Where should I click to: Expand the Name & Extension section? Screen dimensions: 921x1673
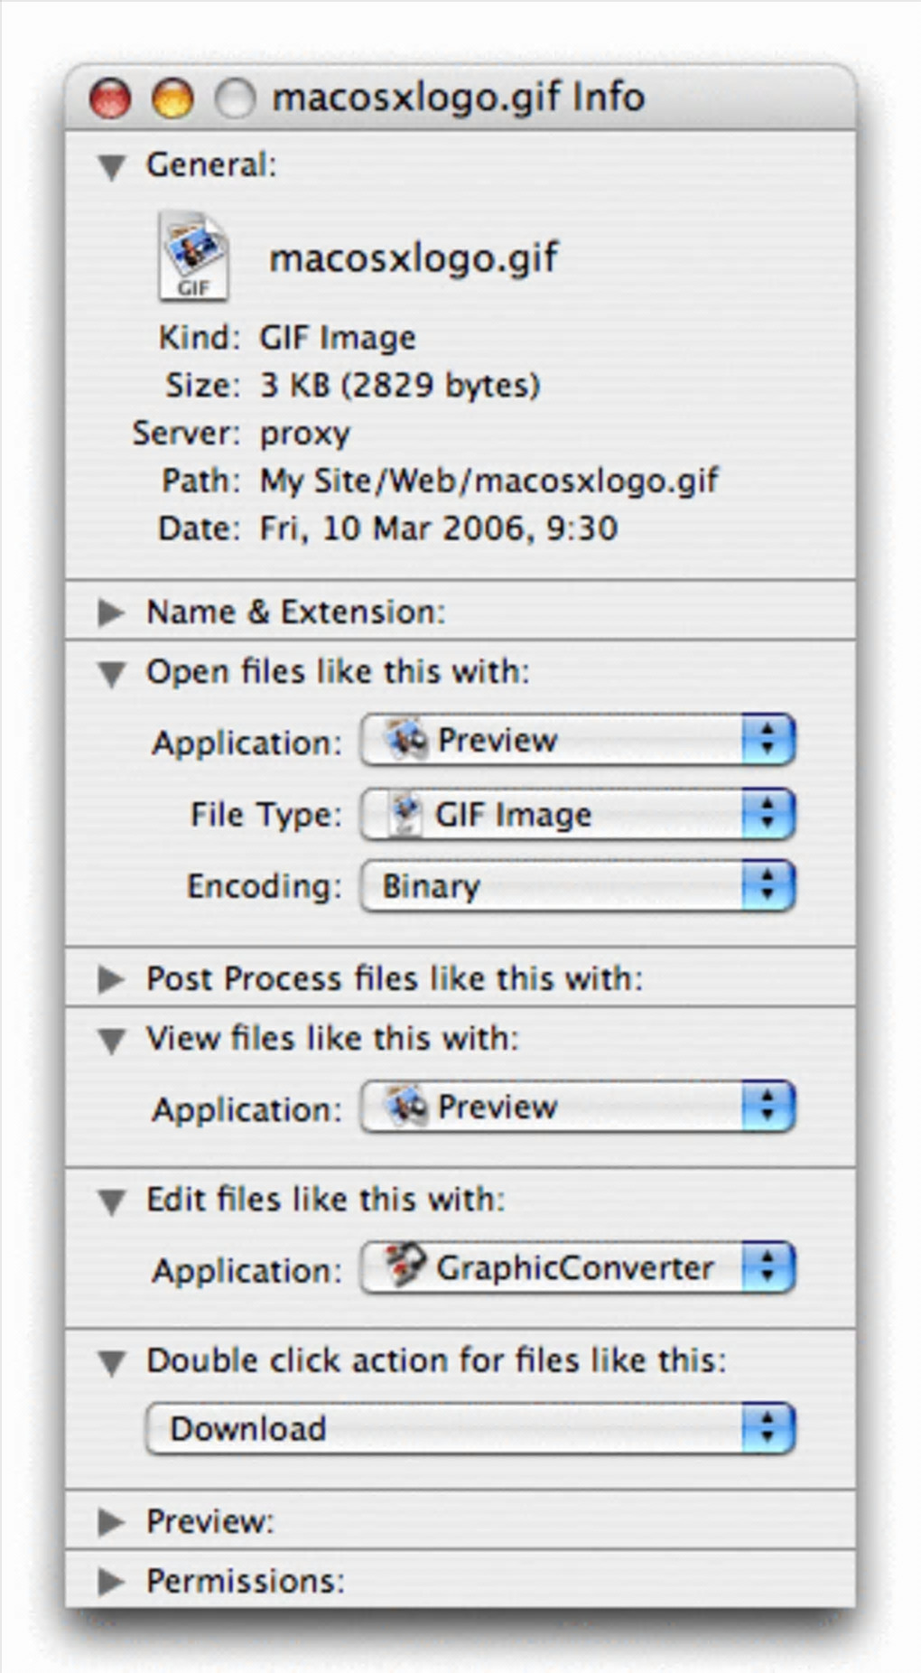pyautogui.click(x=111, y=612)
